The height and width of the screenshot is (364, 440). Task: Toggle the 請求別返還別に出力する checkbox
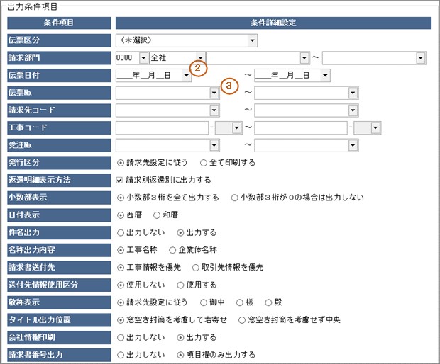click(x=120, y=180)
